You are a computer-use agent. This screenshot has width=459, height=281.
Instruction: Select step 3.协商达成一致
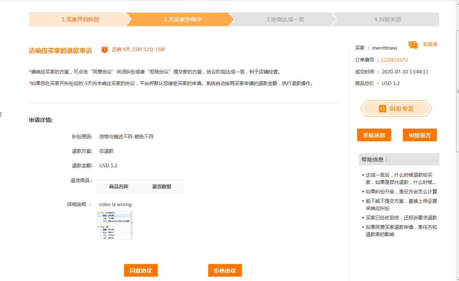285,20
